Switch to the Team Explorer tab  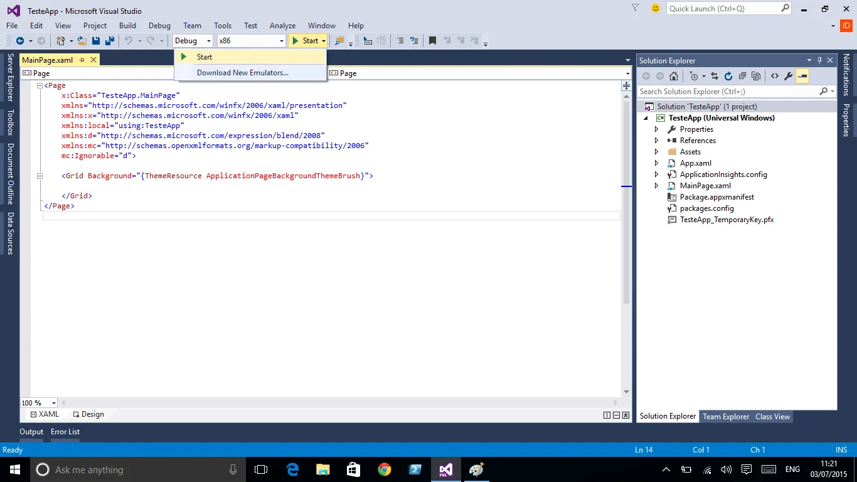[726, 417]
